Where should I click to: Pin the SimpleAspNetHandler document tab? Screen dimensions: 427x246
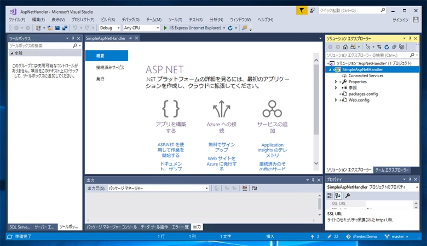(130, 38)
